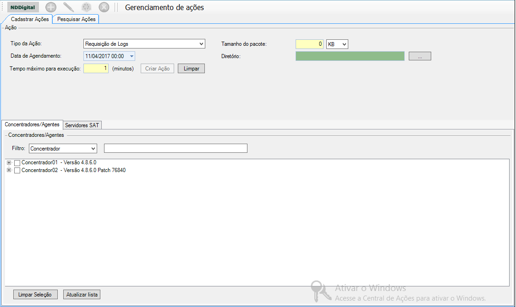Click the Limpar Seleção button

(35, 295)
